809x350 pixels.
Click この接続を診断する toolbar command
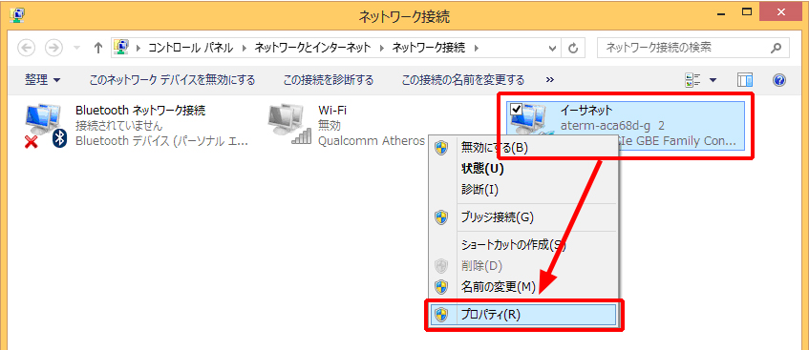[329, 80]
